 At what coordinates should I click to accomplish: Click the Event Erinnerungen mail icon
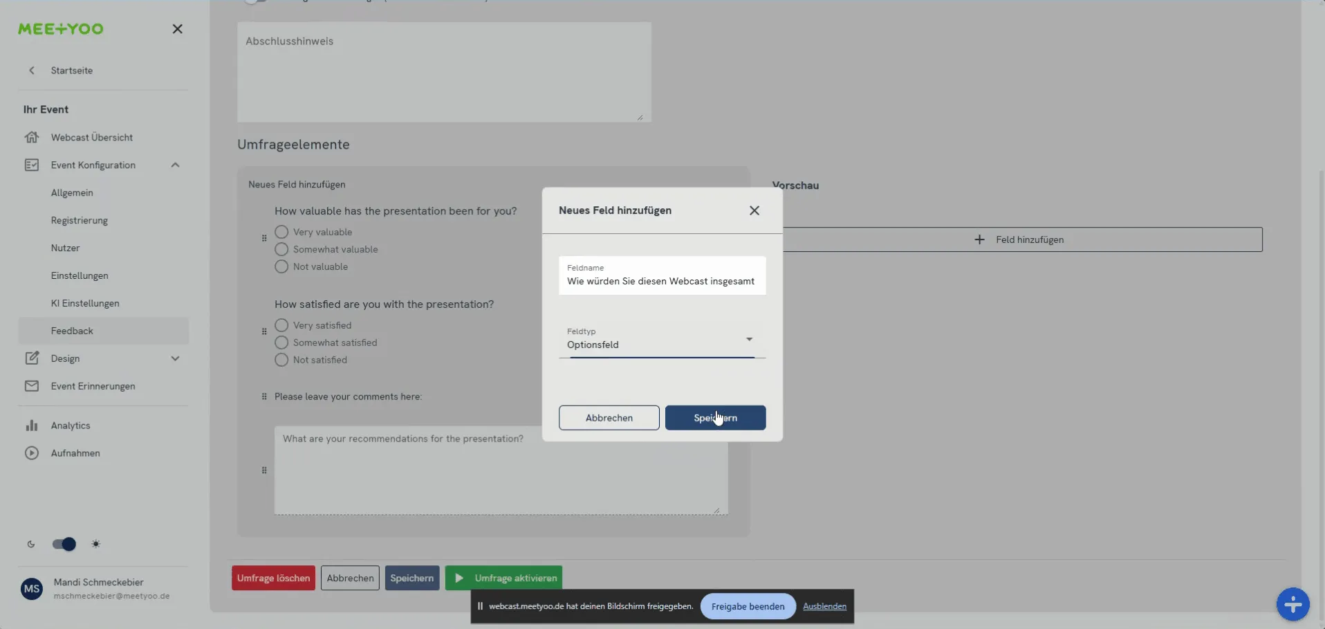click(x=32, y=386)
